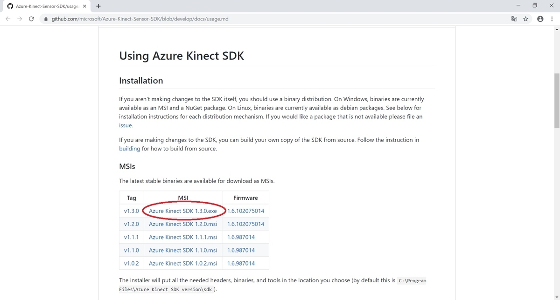
Task: Reload the page with refresh icon
Action: point(32,19)
